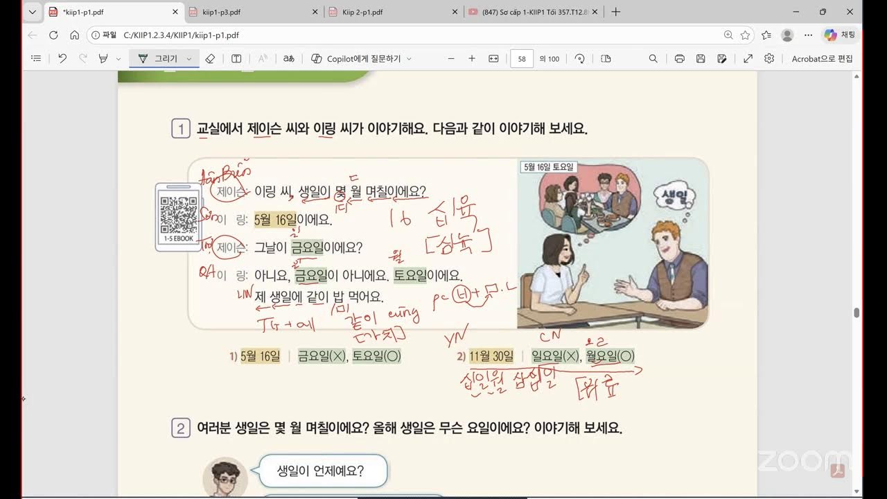Click the '토요일(○)' option text
Image resolution: width=887 pixels, height=499 pixels.
377,356
